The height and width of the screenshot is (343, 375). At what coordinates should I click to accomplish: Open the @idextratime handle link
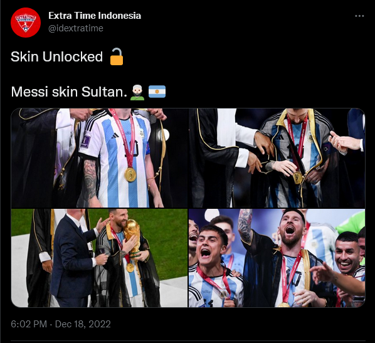[76, 28]
